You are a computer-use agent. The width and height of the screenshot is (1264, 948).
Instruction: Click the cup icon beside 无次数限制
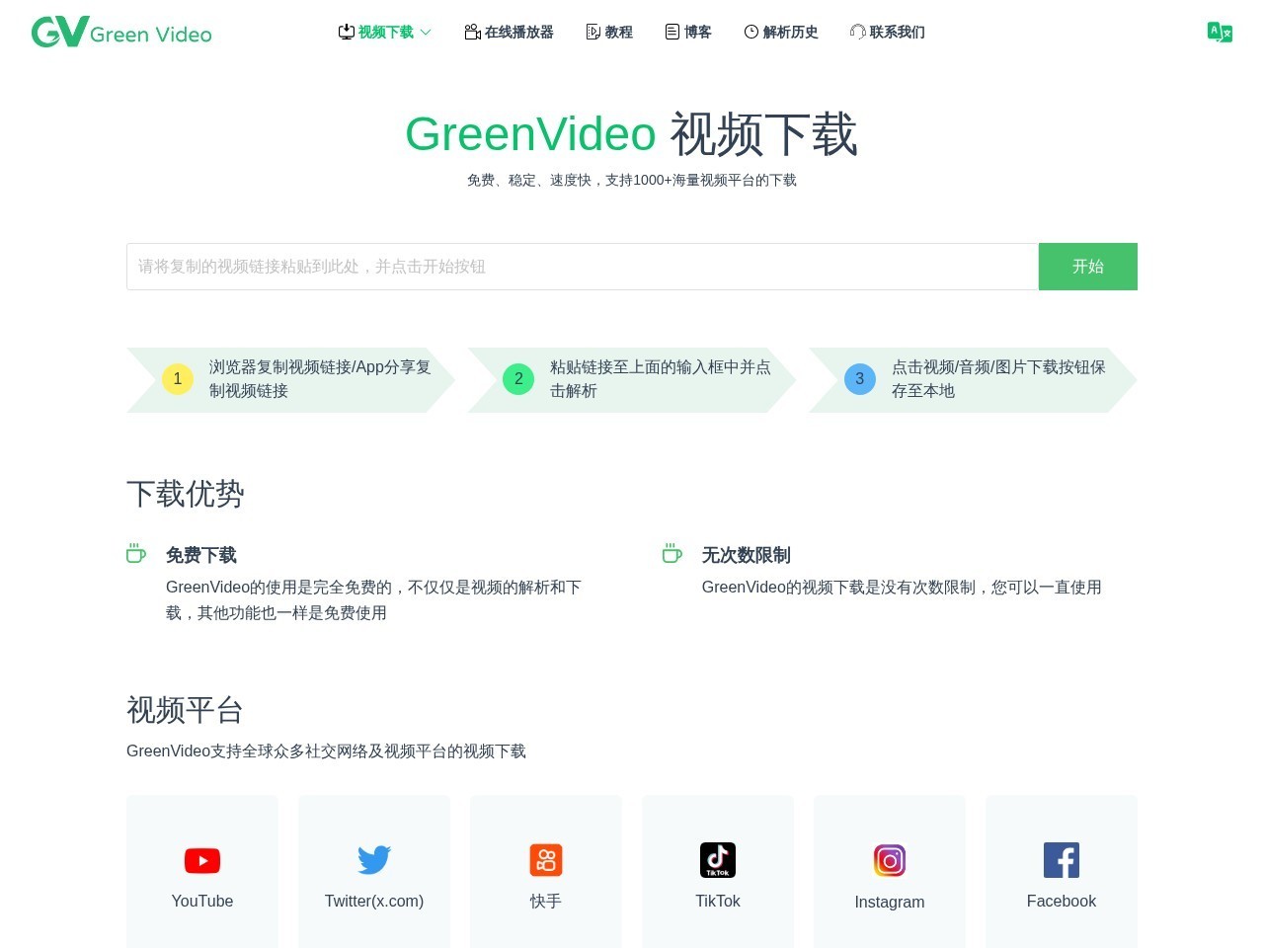coord(672,553)
